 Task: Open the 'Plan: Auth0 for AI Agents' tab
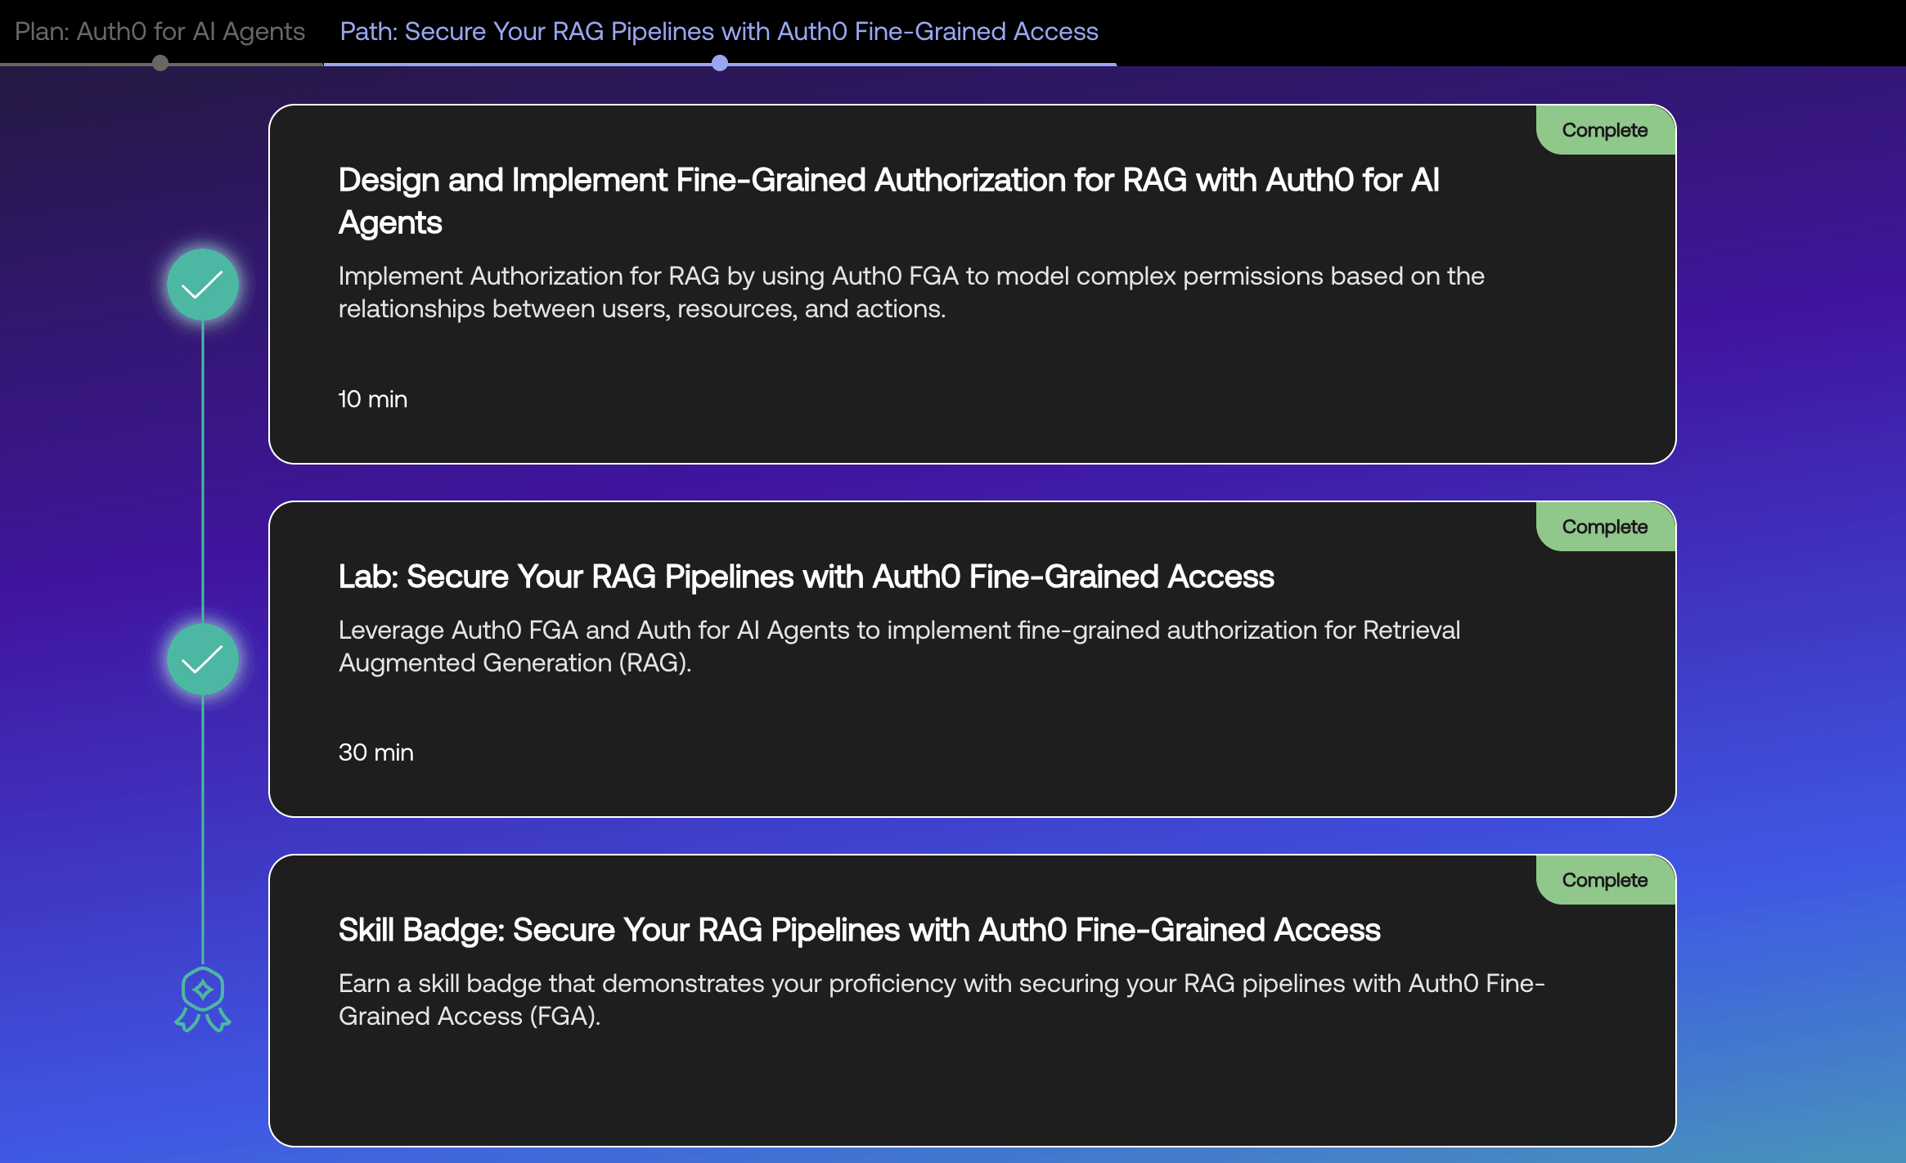tap(160, 31)
